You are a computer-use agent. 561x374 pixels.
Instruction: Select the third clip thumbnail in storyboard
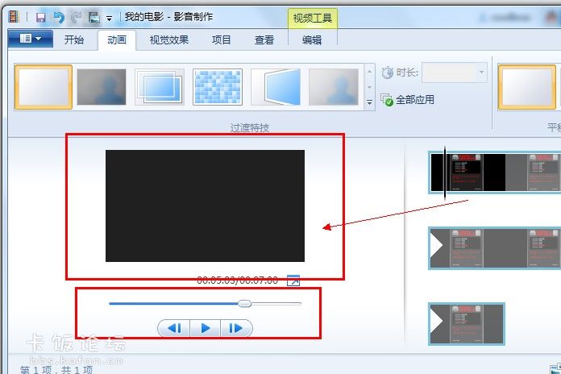(x=467, y=324)
